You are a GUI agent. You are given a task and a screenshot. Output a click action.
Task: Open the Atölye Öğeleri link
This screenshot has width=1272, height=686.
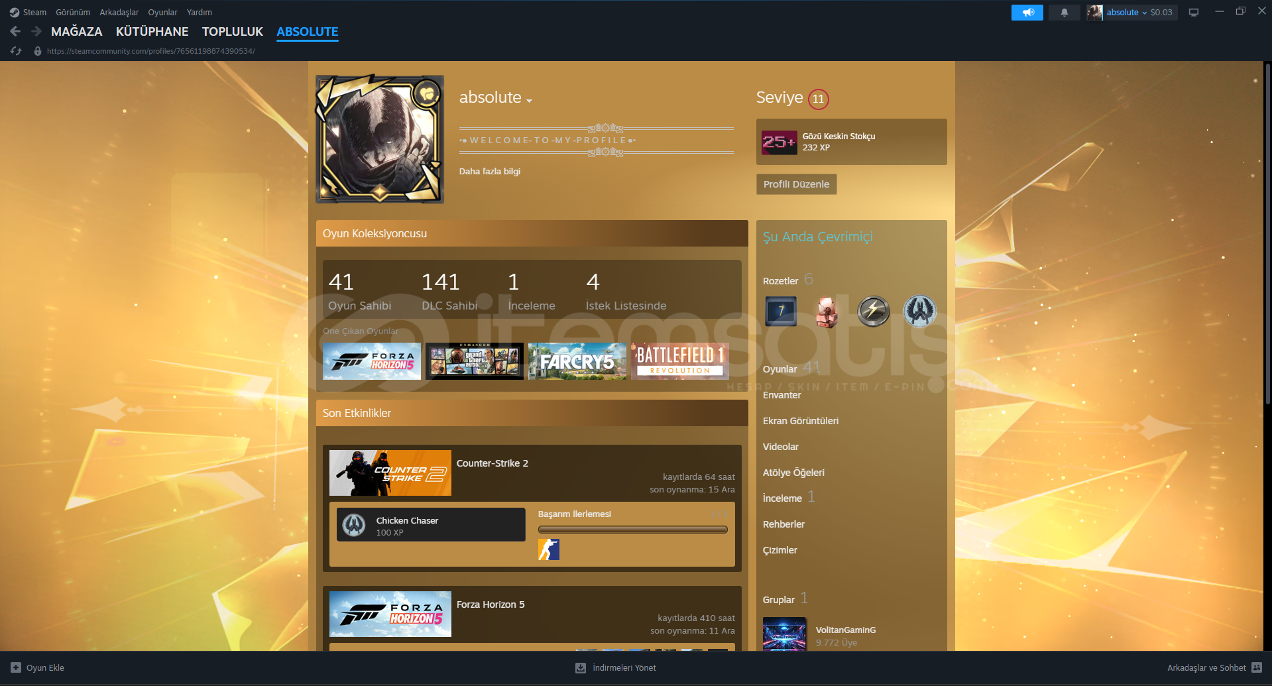[794, 473]
